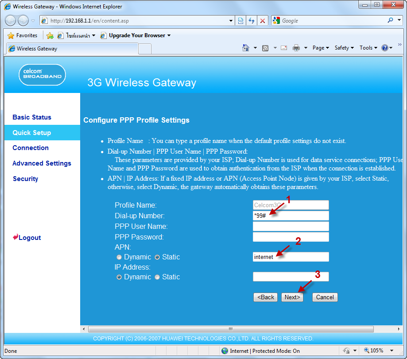Expand the Print dropdown arrow
Viewport: 407px width, 359px height.
(306, 48)
